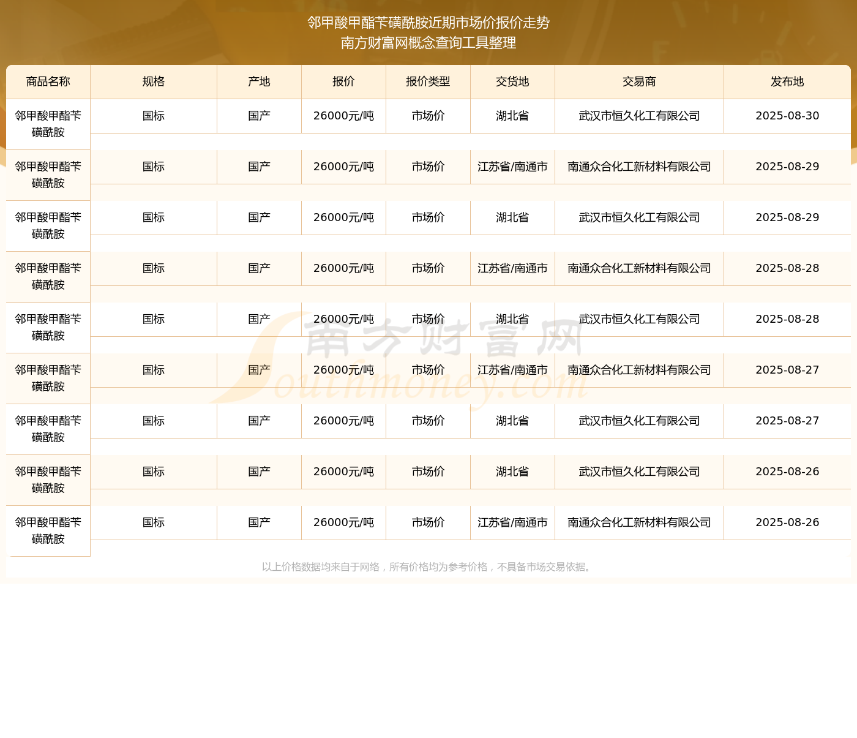This screenshot has height=738, width=857.
Task: Click the 商品名称 column header
Action: pyautogui.click(x=48, y=81)
